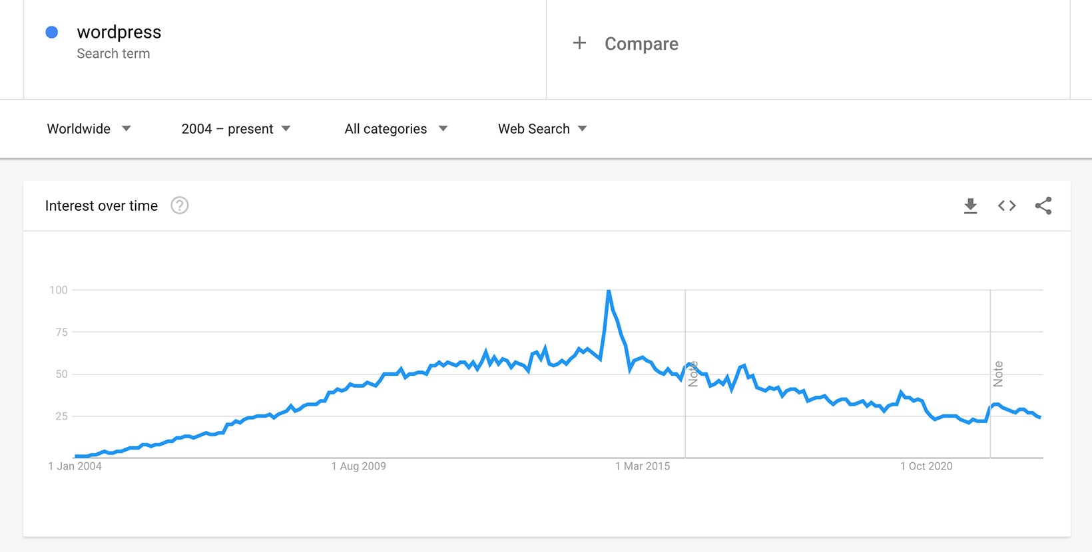Click the Interest over time heading
The width and height of the screenshot is (1092, 552).
tap(101, 206)
